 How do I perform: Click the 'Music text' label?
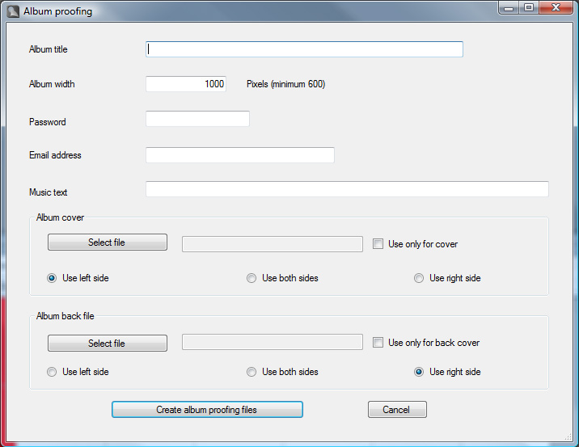tap(48, 192)
